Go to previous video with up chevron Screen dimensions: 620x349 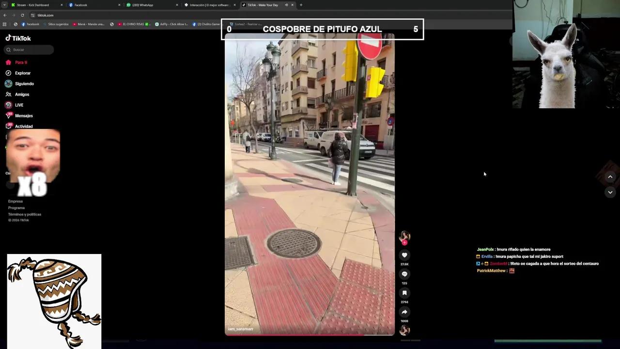(x=610, y=177)
